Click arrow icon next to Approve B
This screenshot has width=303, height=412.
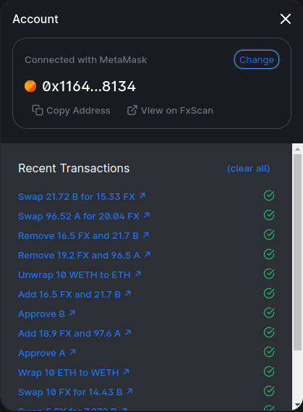tap(72, 313)
